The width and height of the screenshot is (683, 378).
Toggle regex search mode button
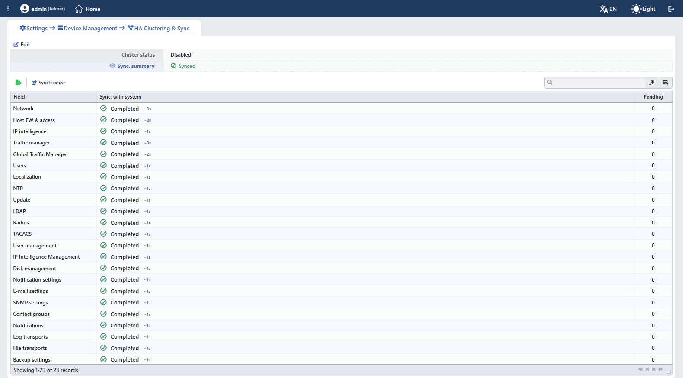pos(652,83)
